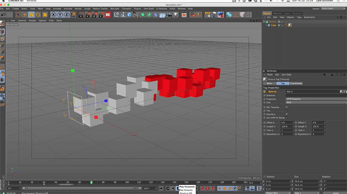Click the end frame 200 F field

(x=149, y=188)
